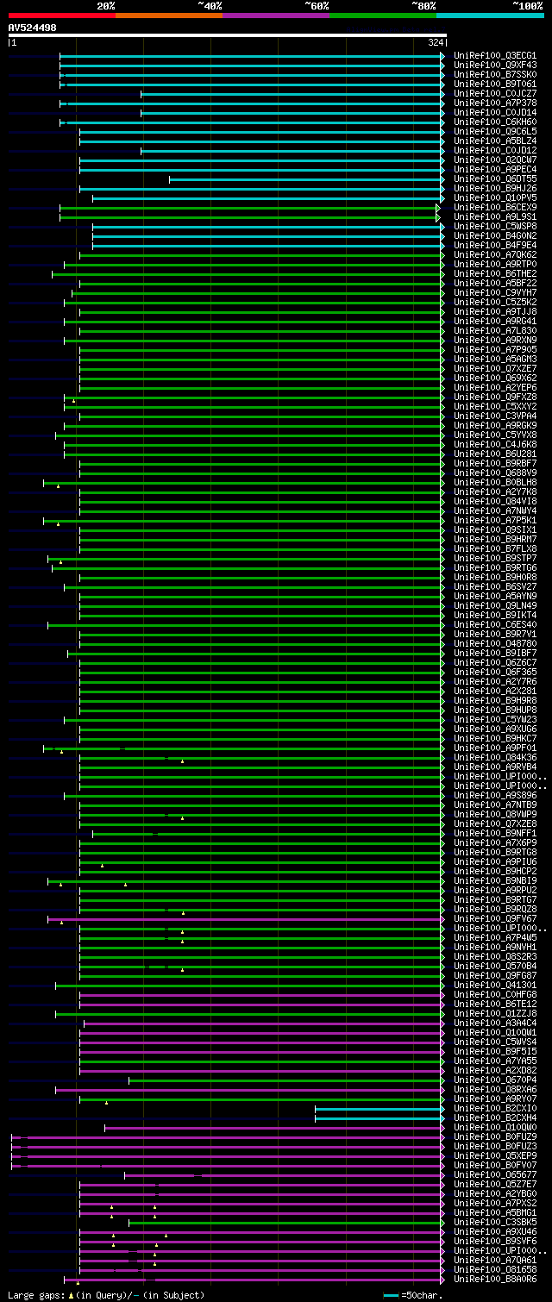Select label UniRef100_C5WSP8

tap(495, 227)
